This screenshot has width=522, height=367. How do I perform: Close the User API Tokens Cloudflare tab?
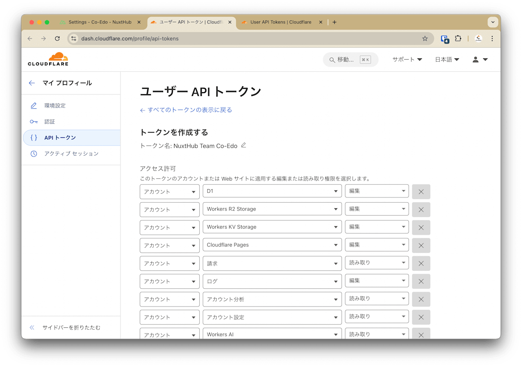click(x=321, y=22)
